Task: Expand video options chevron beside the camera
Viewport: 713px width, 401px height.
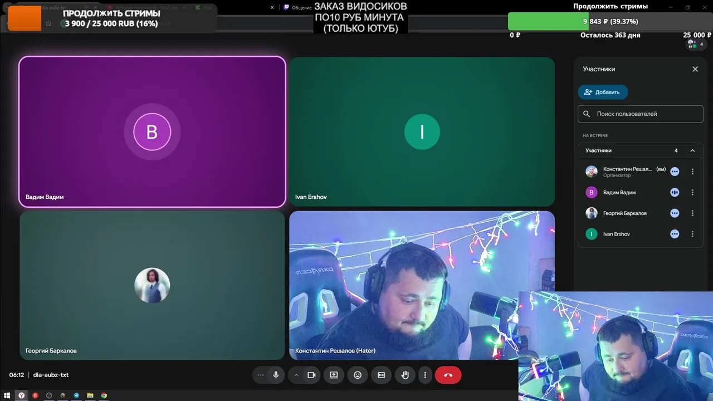Action: [x=296, y=375]
